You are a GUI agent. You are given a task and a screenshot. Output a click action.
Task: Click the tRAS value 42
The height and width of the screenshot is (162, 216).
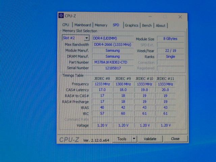tap(123, 107)
